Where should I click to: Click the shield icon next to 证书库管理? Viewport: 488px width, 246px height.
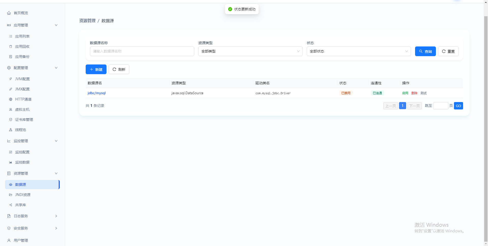(11, 120)
